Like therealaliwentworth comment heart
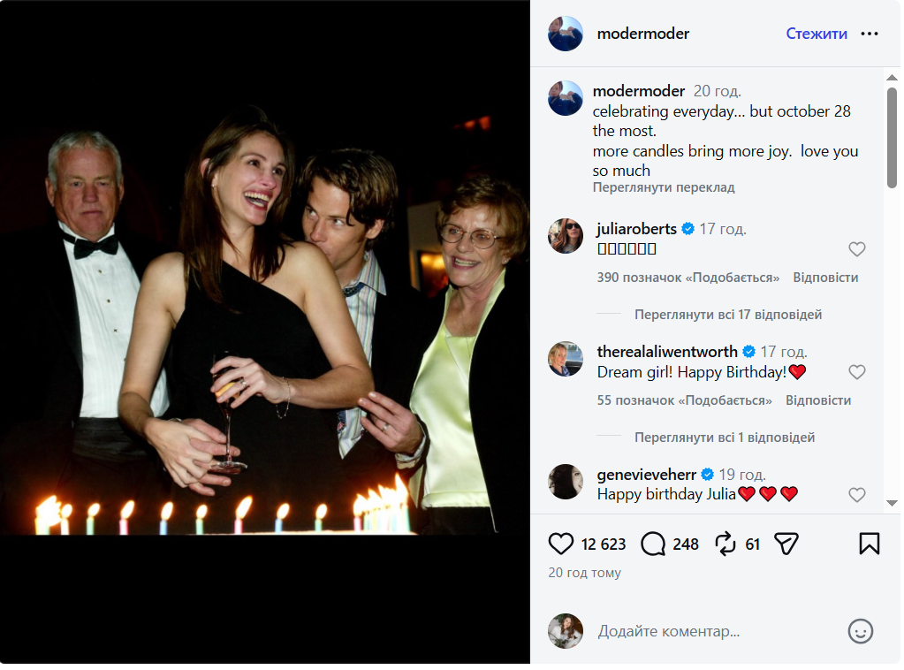The image size is (904, 670). pos(857,372)
